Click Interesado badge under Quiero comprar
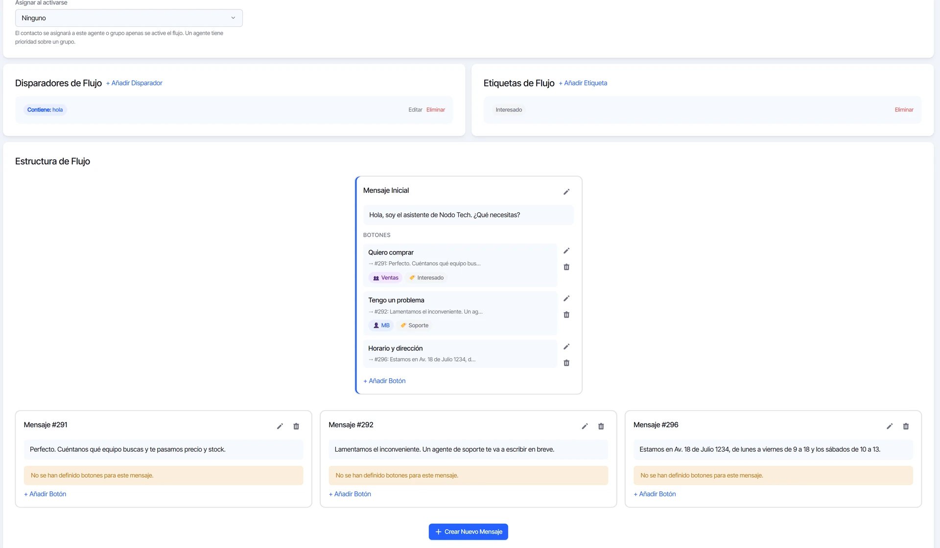 point(426,278)
